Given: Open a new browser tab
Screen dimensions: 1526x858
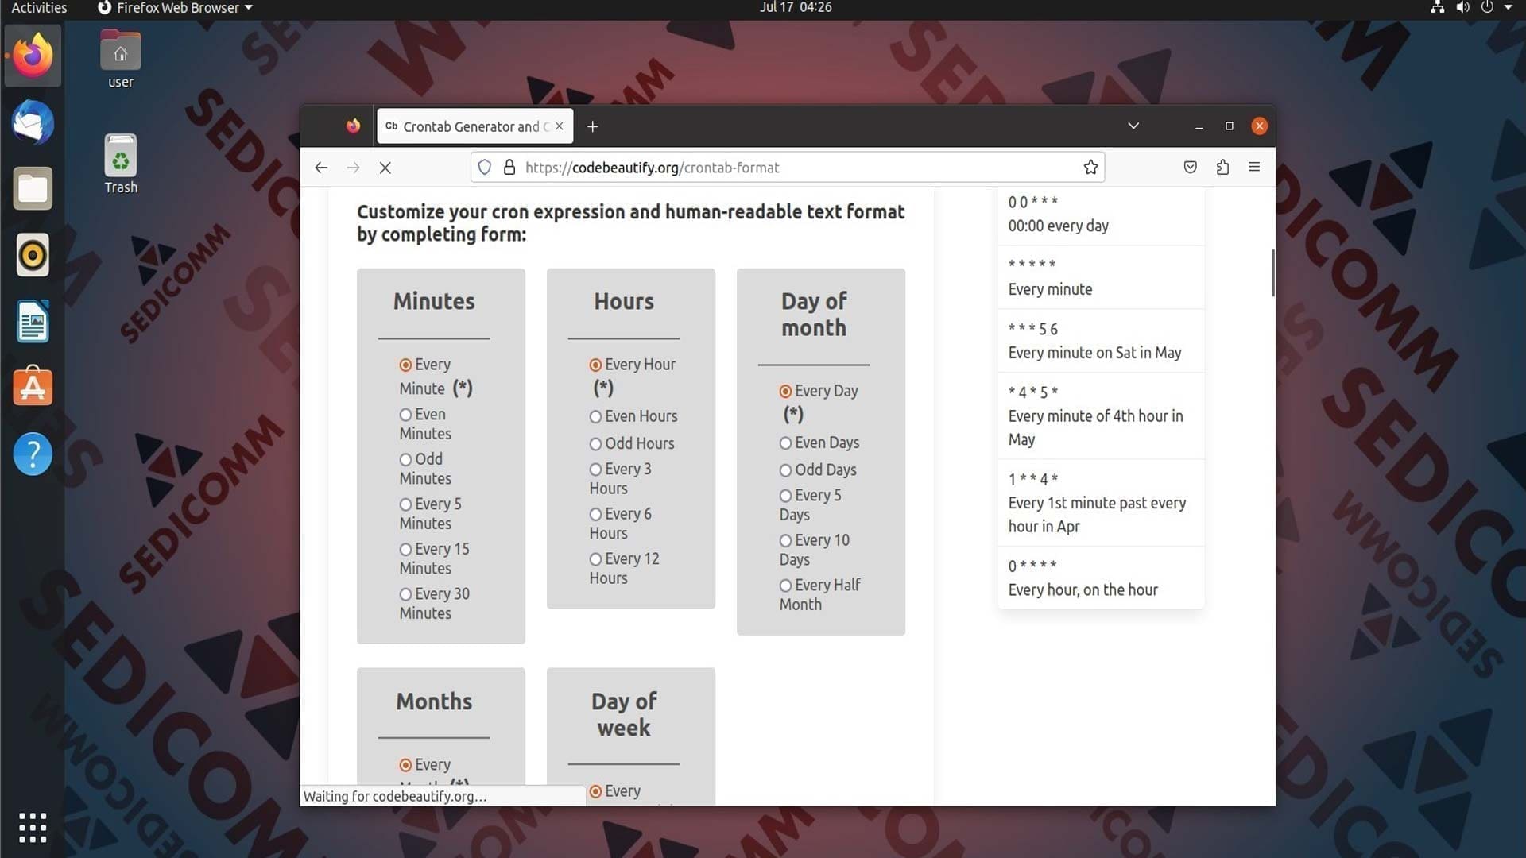Looking at the screenshot, I should coord(592,126).
